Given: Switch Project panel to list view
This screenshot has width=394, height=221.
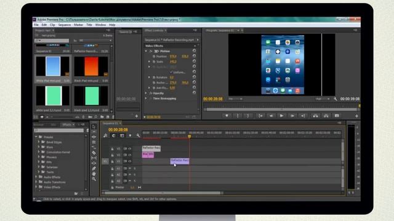Looking at the screenshot, I should pos(36,117).
